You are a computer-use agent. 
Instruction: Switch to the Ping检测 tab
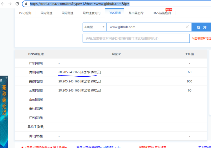pos(25,13)
